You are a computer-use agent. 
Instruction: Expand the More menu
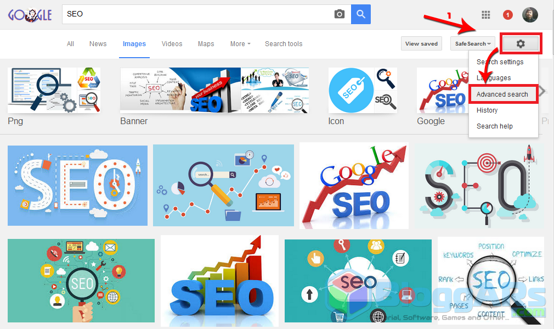240,44
